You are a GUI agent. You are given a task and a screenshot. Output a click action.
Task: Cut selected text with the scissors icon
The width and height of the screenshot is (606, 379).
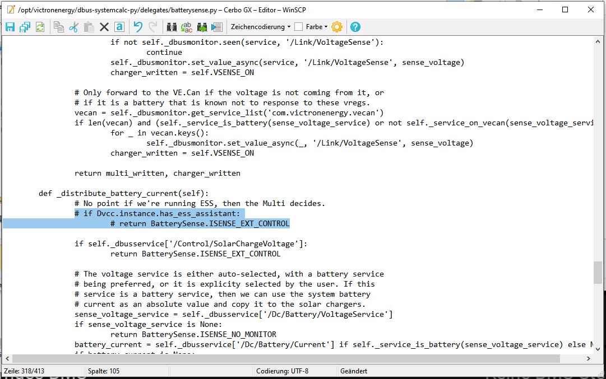coord(73,27)
